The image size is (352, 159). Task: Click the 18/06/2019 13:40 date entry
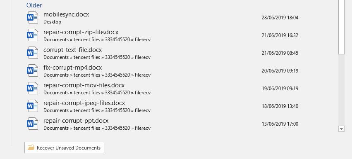pos(280,106)
